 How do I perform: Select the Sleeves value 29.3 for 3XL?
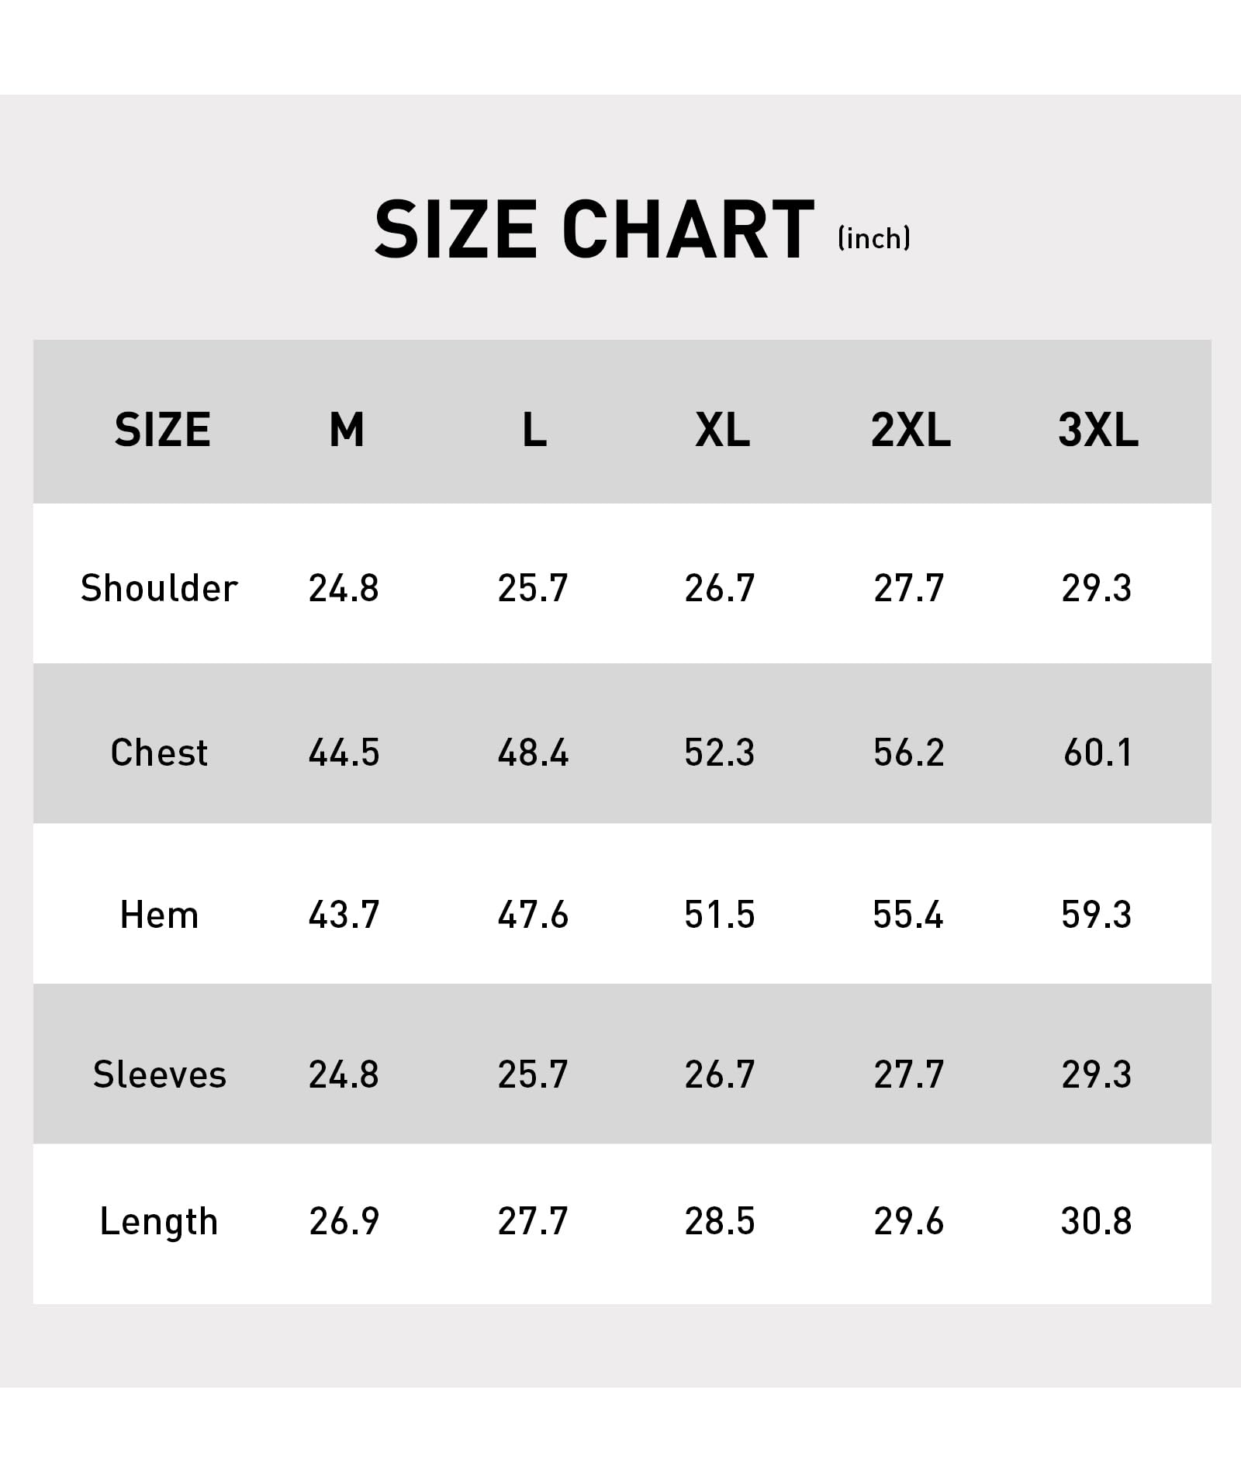[1097, 1074]
